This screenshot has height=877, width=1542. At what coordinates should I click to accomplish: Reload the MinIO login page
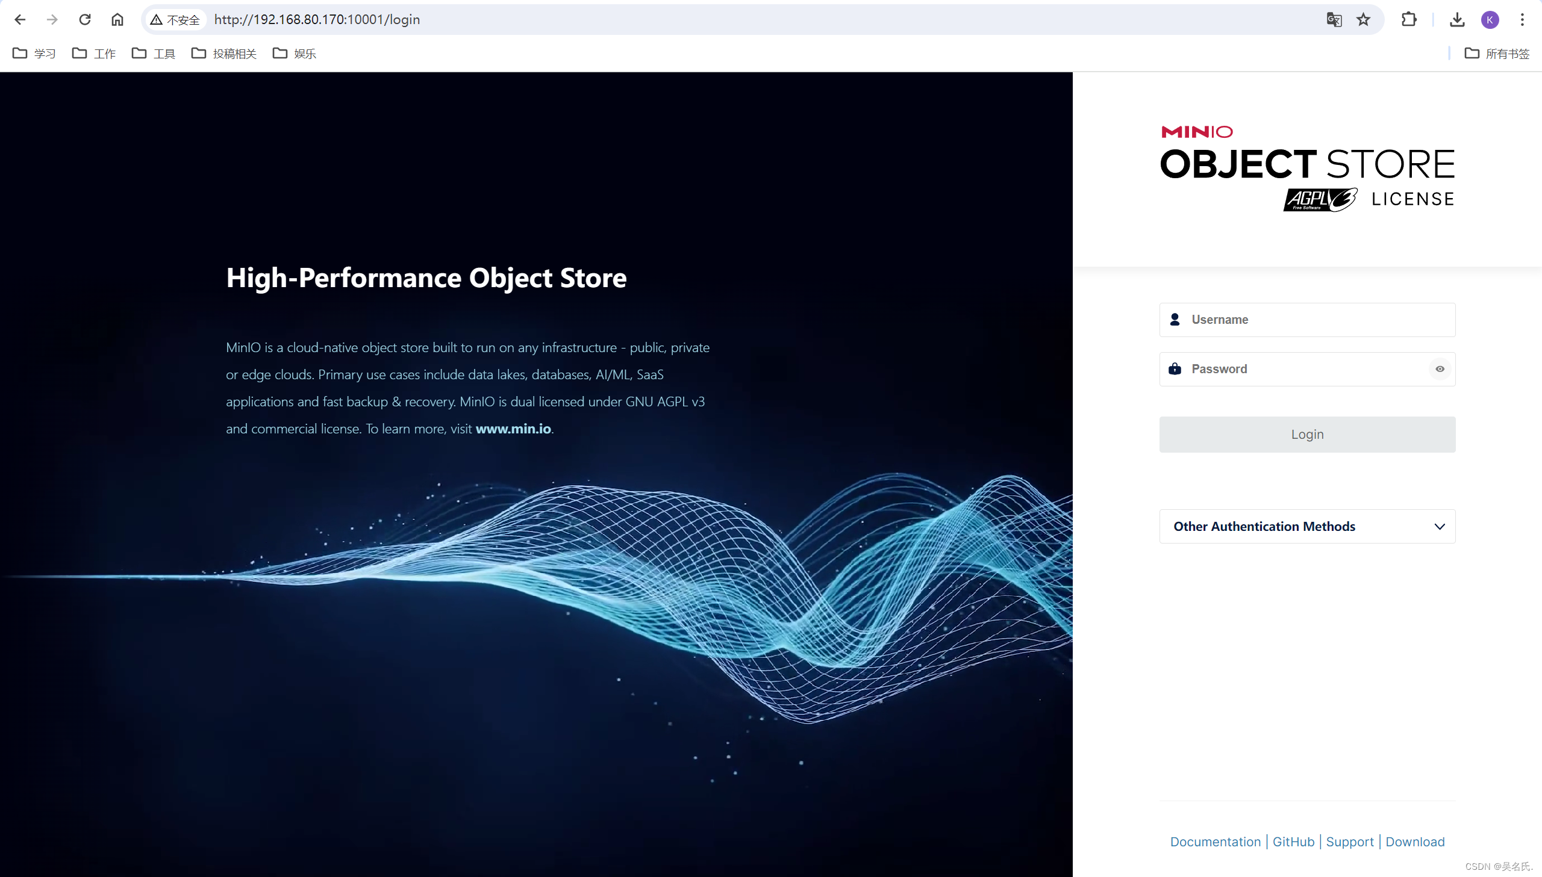click(x=85, y=19)
